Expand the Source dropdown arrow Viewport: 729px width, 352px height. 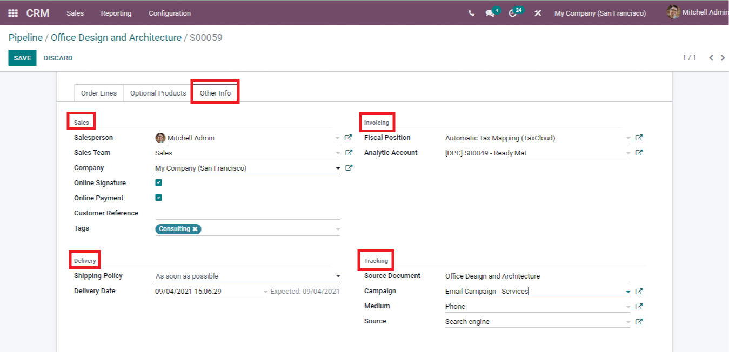click(x=628, y=322)
